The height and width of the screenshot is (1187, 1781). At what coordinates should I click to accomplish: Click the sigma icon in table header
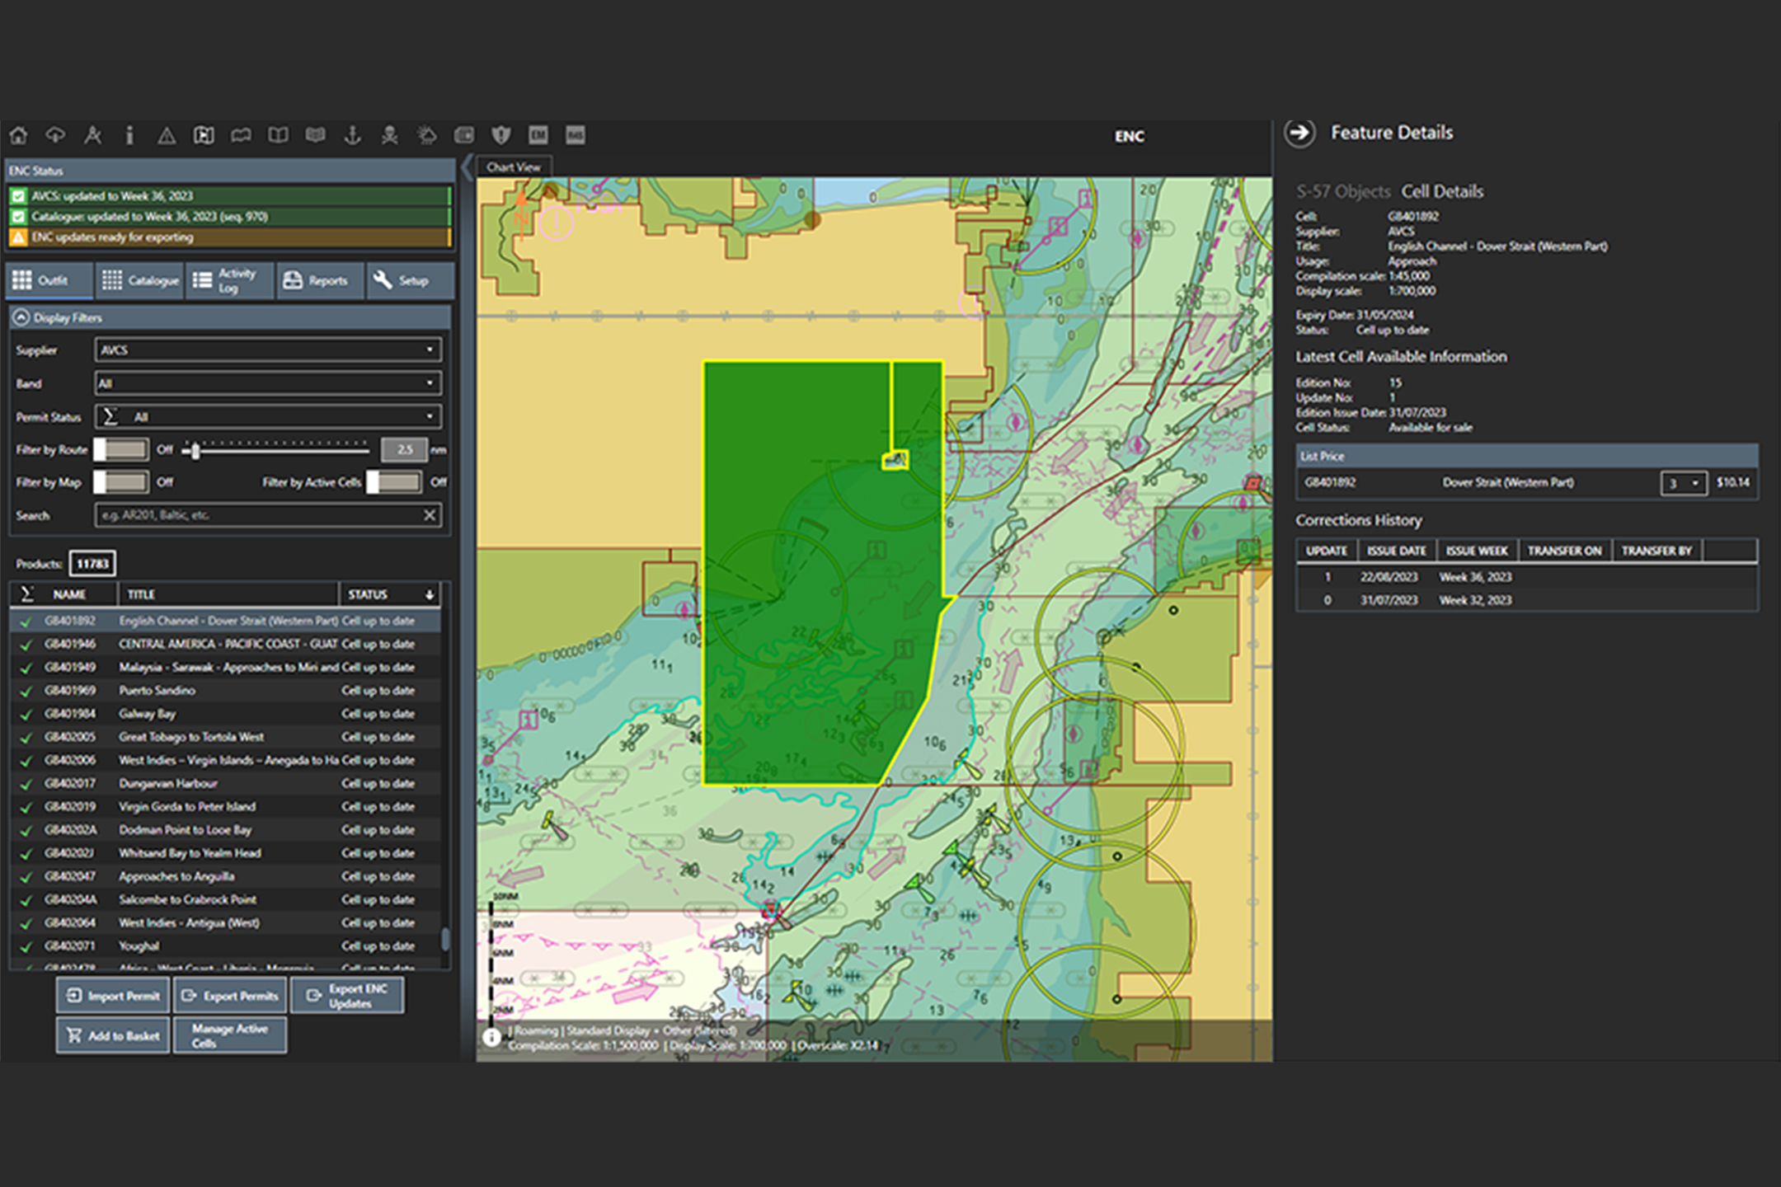[26, 594]
